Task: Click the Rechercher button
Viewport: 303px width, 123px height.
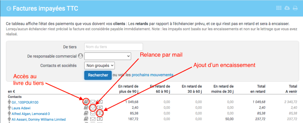Action: tap(98, 75)
